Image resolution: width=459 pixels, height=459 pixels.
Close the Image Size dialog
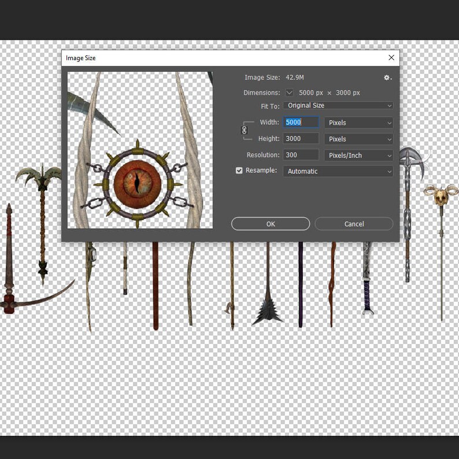pyautogui.click(x=391, y=58)
